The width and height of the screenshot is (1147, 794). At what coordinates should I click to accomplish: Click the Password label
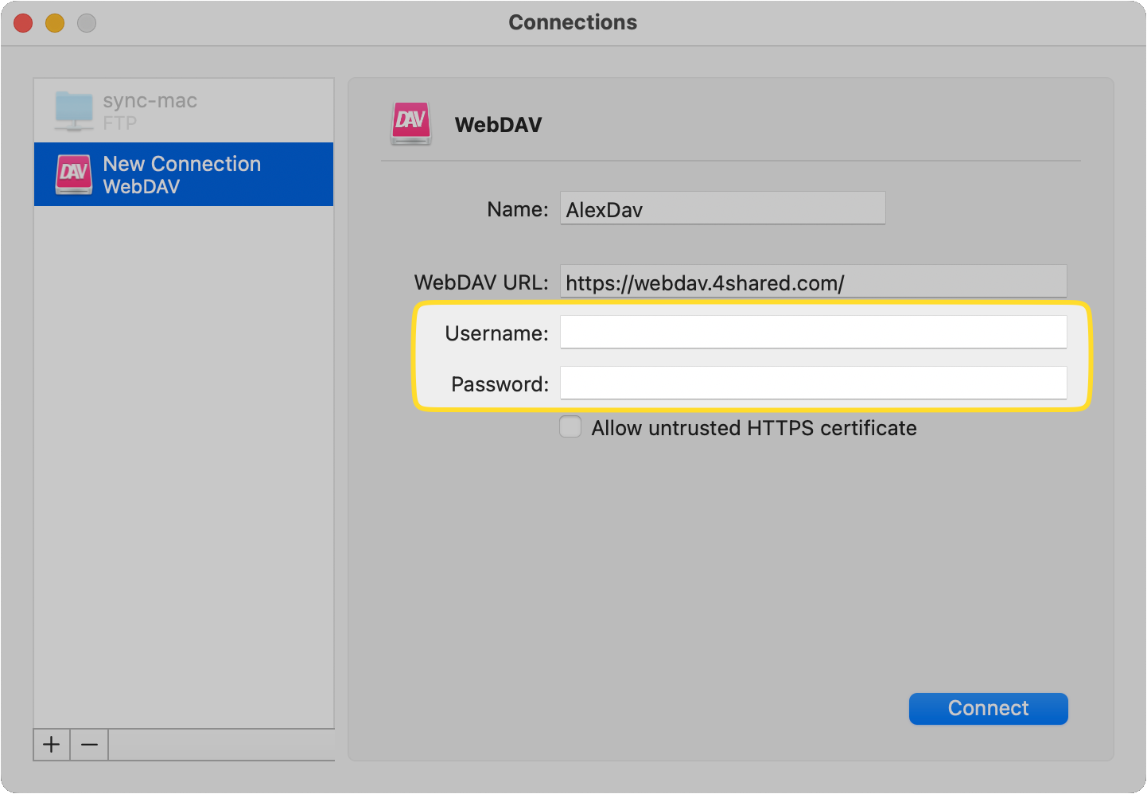coord(499,383)
